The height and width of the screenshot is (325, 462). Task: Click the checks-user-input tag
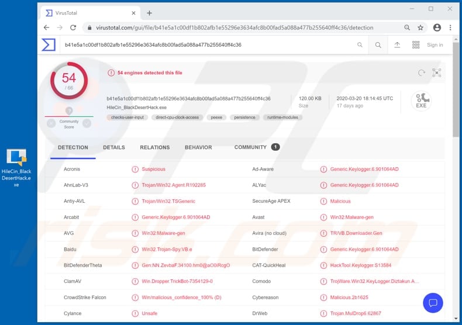click(x=127, y=117)
